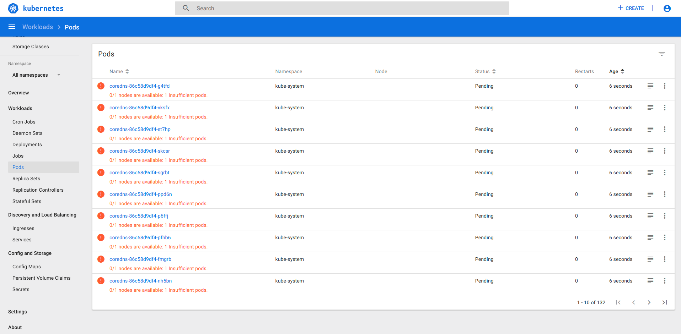Open pod coredns-86c58d9df4-p6ffj details
The image size is (681, 334).
(x=139, y=216)
